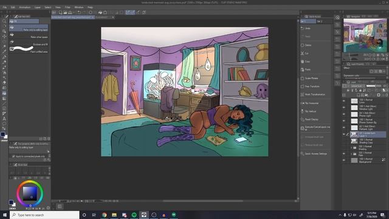Toggle visibility of Layer 1
The height and width of the screenshot is (219, 389).
point(344,134)
